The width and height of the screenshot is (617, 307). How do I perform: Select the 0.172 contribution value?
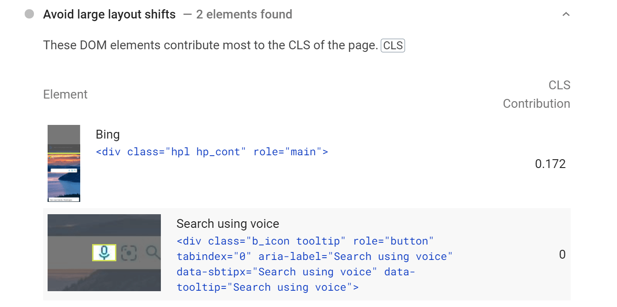[550, 164]
